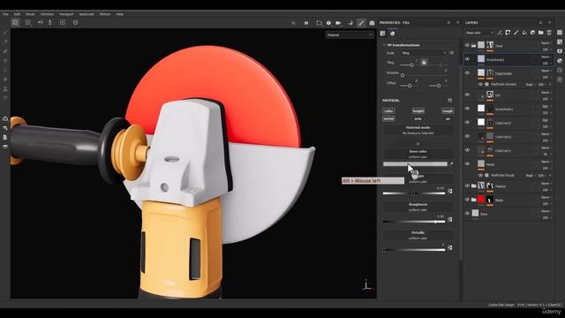Screen dimensions: 565x318
Task: Open the Steel layer blend mode dropdown
Action: pos(546,43)
